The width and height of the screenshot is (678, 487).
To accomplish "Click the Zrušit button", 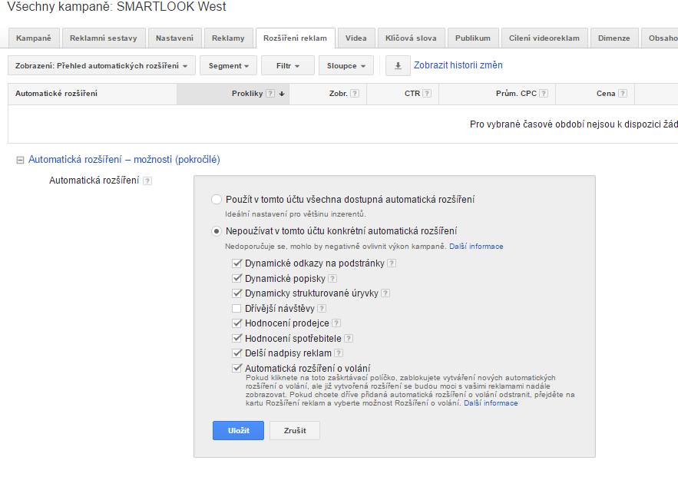I will point(294,431).
